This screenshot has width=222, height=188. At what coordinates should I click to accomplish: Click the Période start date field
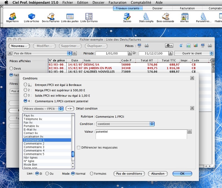[x=112, y=53]
